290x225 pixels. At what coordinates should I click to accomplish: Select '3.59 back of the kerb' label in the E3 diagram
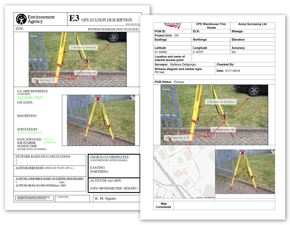[83, 47]
